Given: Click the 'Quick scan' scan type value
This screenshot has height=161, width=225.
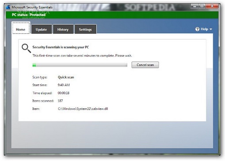Looking at the screenshot, I should coord(66,77).
